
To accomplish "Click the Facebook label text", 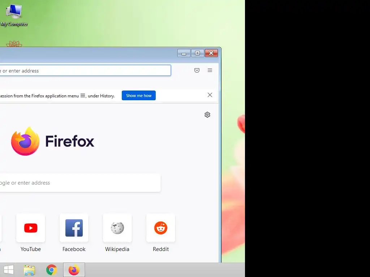I will (74, 249).
